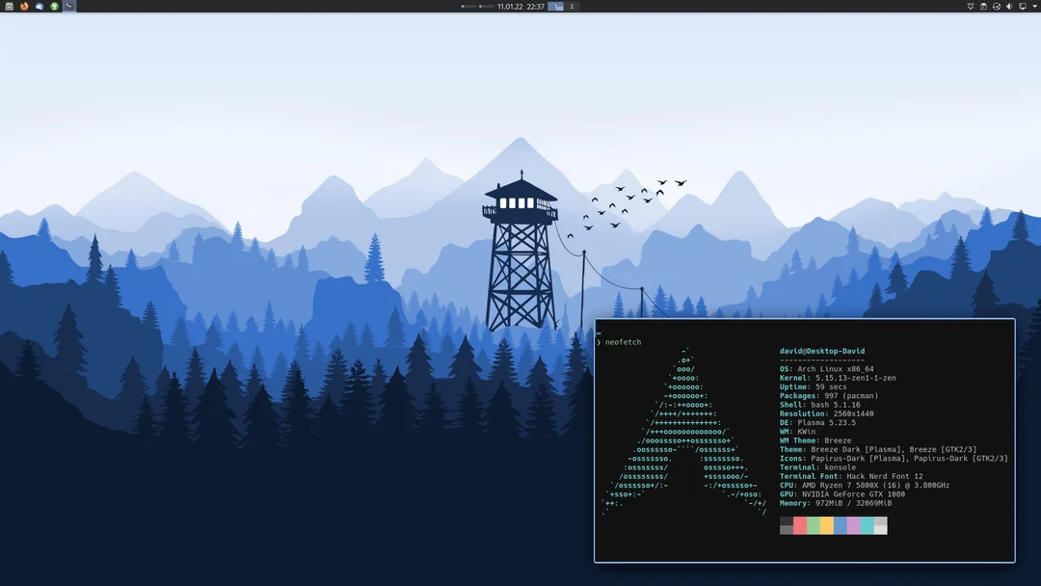This screenshot has width=1041, height=586.
Task: Launch Thunderbird from the taskbar
Action: pos(40,6)
